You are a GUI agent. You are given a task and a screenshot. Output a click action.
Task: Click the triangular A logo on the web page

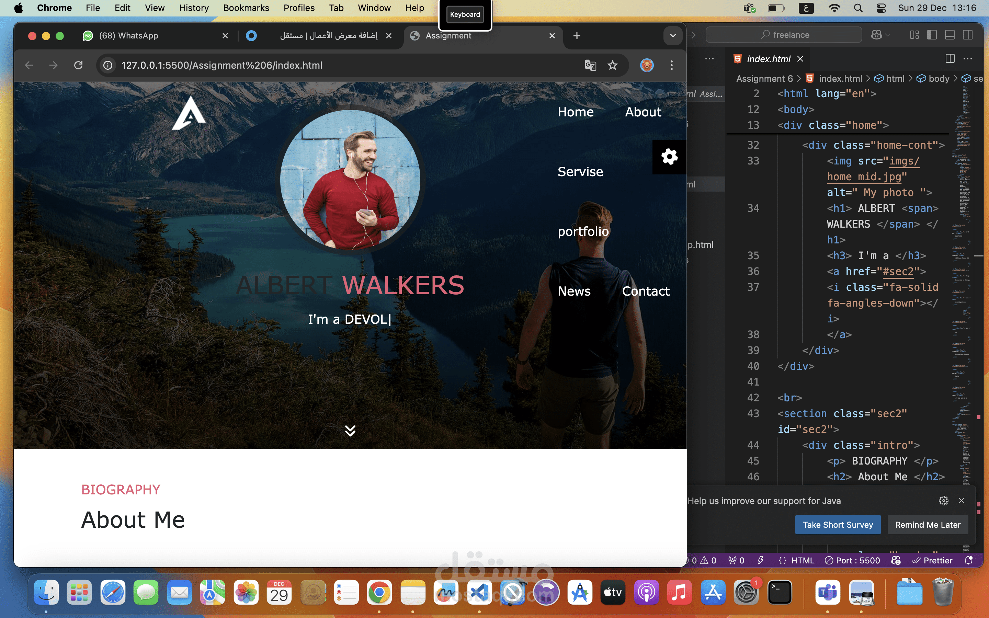pyautogui.click(x=189, y=113)
